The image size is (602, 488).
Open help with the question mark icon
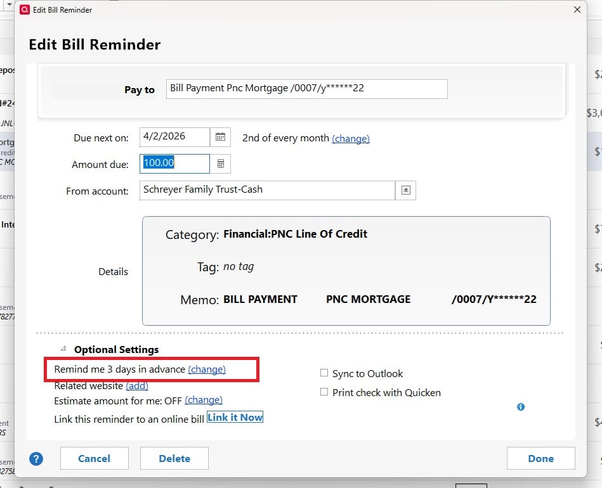[36, 459]
